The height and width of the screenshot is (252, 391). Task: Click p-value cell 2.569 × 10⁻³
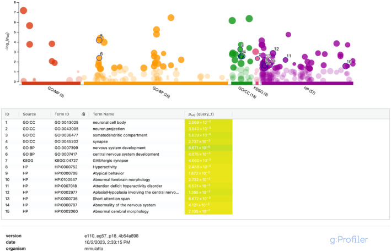tap(208, 122)
